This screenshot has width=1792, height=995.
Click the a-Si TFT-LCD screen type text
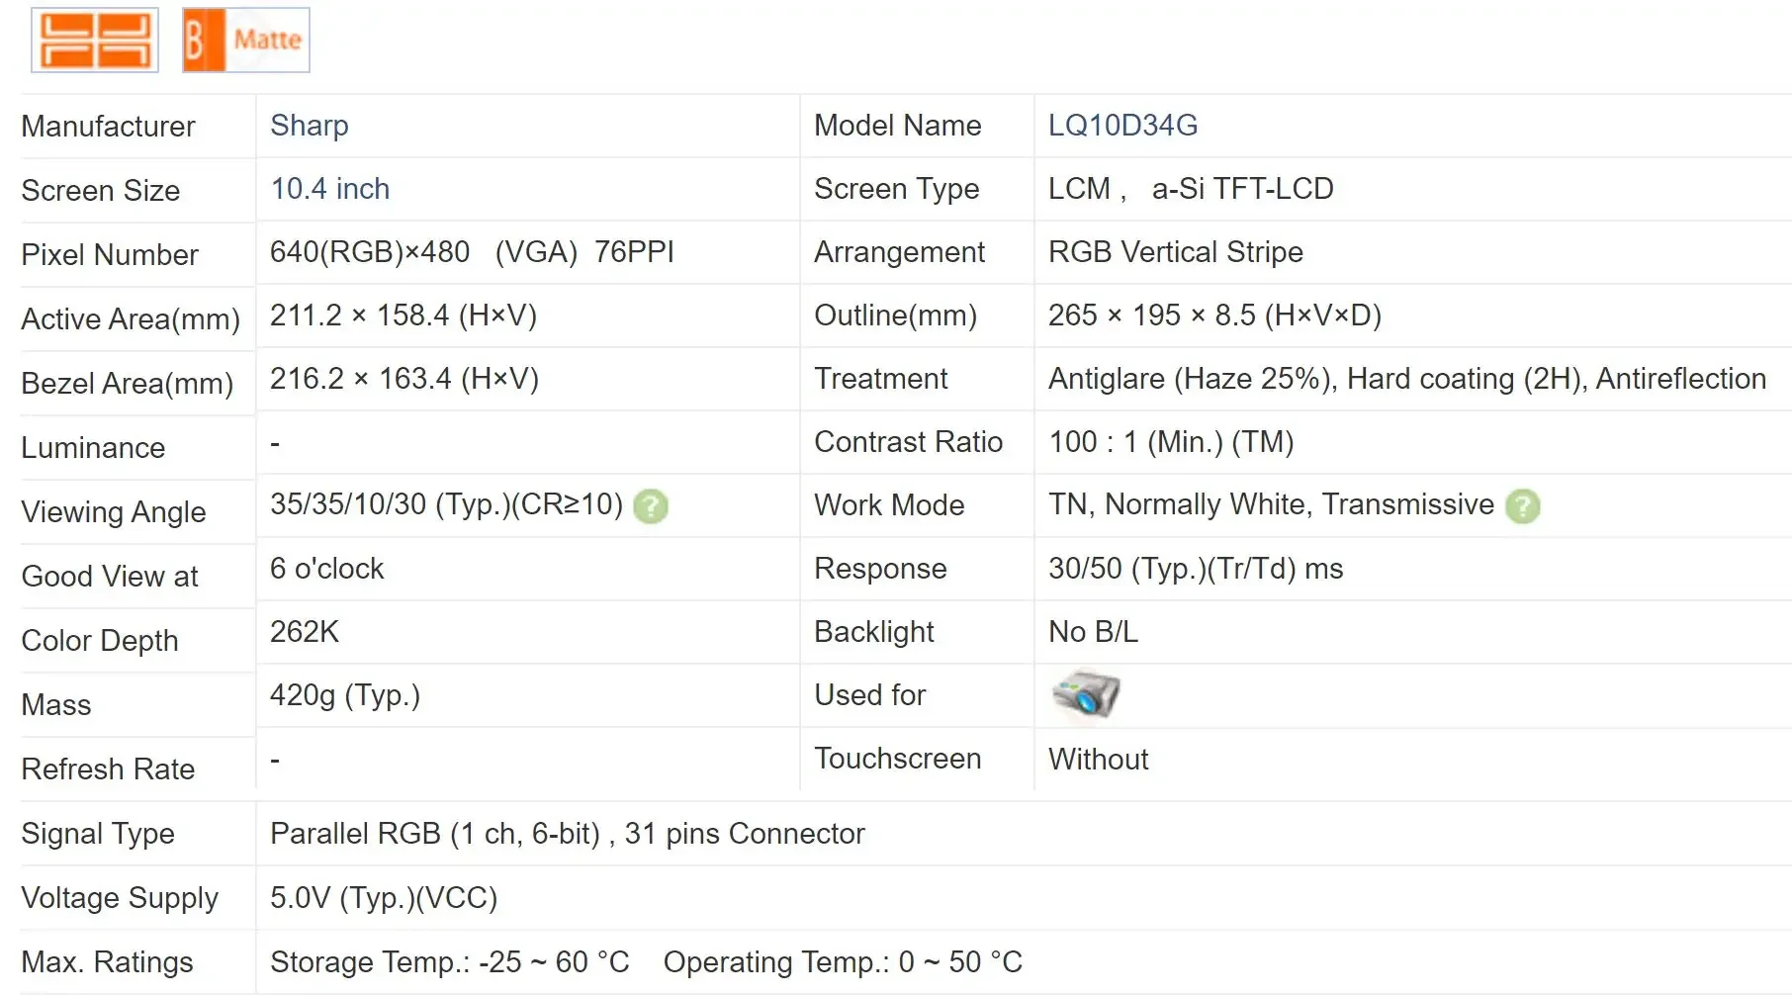click(1242, 189)
